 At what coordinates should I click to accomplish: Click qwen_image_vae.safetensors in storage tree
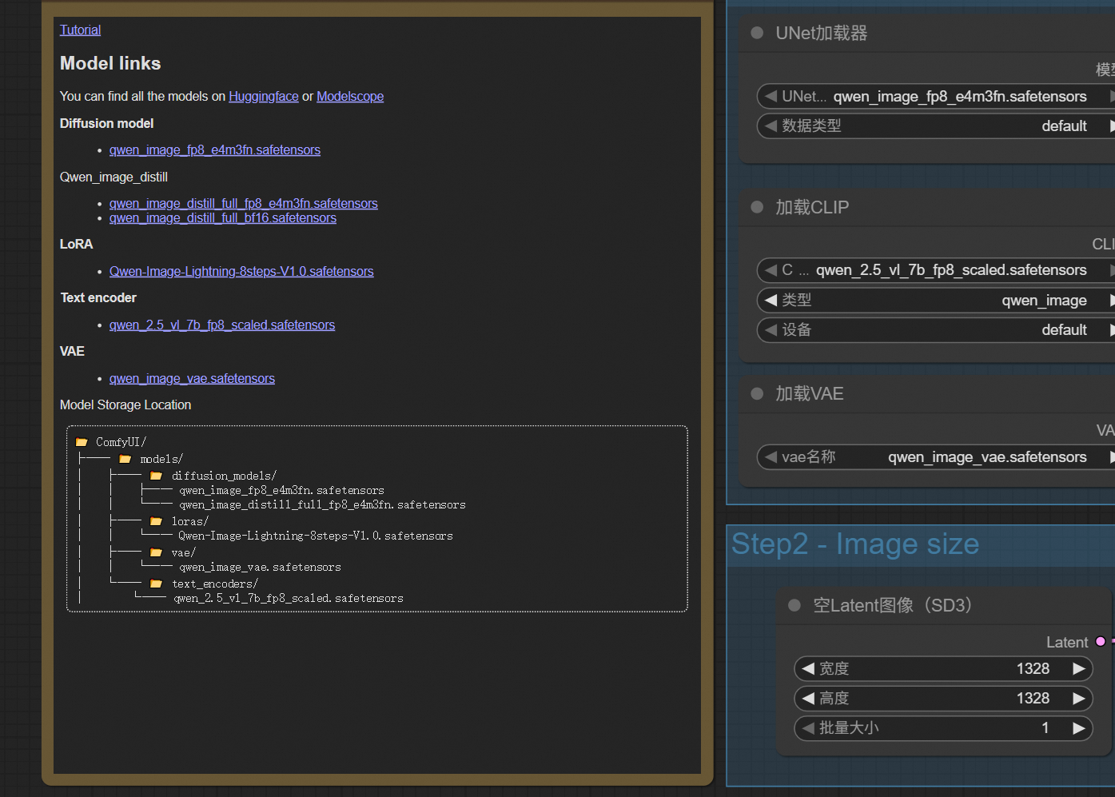260,567
